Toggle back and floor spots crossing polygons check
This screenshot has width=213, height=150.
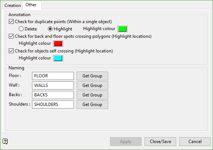pos(11,36)
